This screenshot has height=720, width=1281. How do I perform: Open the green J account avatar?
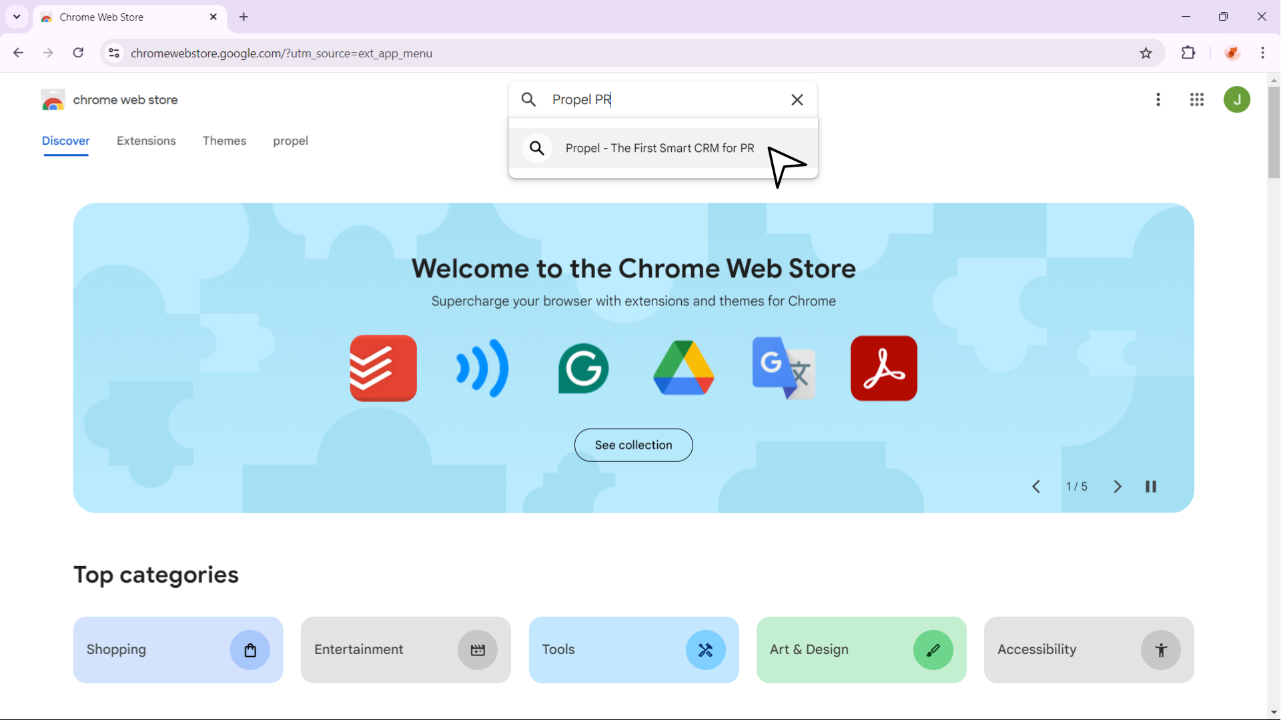pyautogui.click(x=1237, y=99)
